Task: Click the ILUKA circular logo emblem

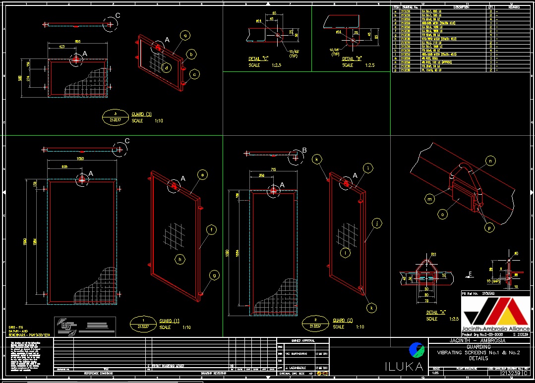Action: point(416,350)
